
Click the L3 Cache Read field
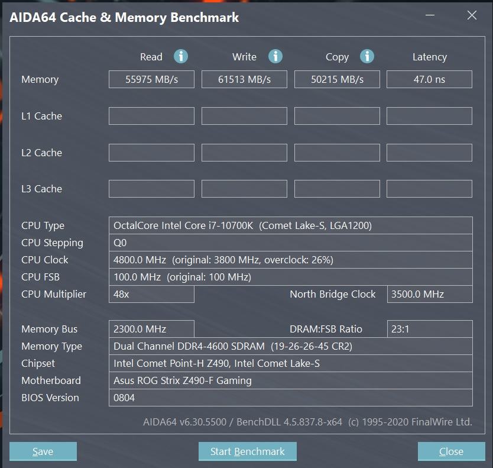click(151, 189)
